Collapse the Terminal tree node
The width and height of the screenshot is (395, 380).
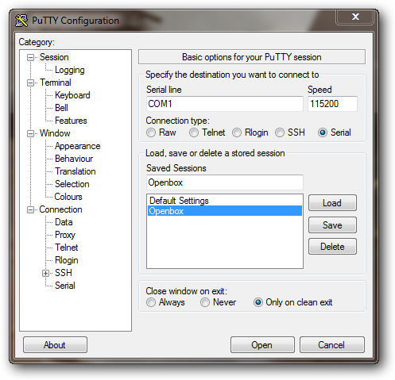(31, 83)
